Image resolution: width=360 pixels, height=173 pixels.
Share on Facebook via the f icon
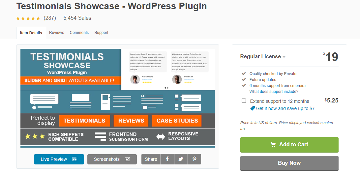[167, 159]
